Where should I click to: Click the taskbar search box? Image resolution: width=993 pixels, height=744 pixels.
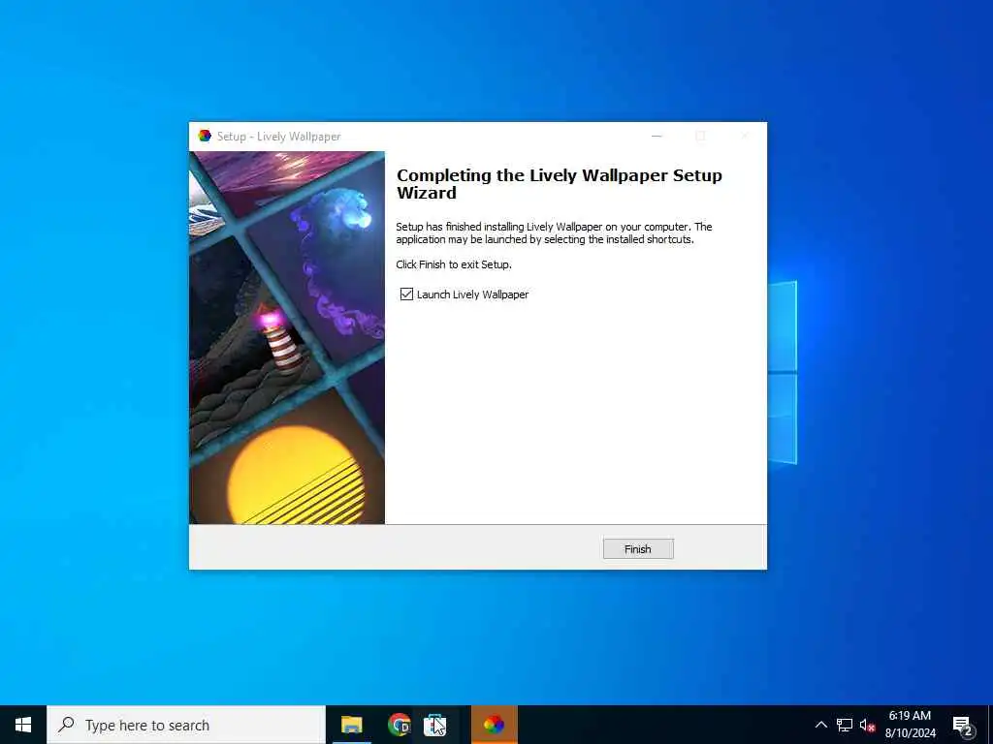tap(185, 725)
